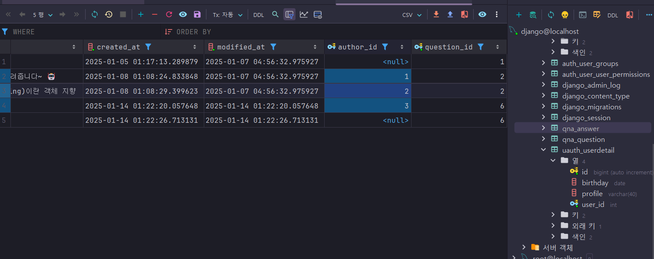Expand the auth_user_groups table node
654x259 pixels.
click(x=543, y=63)
